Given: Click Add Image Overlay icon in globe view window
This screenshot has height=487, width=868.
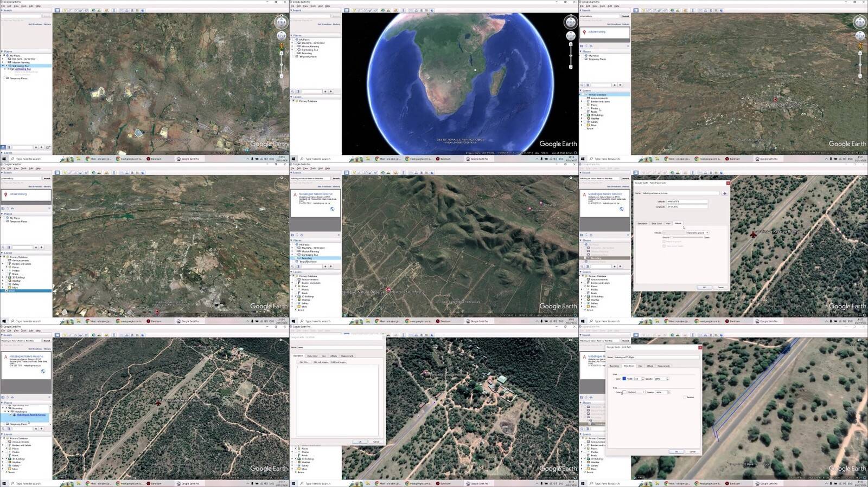Looking at the screenshot, I should [x=370, y=10].
